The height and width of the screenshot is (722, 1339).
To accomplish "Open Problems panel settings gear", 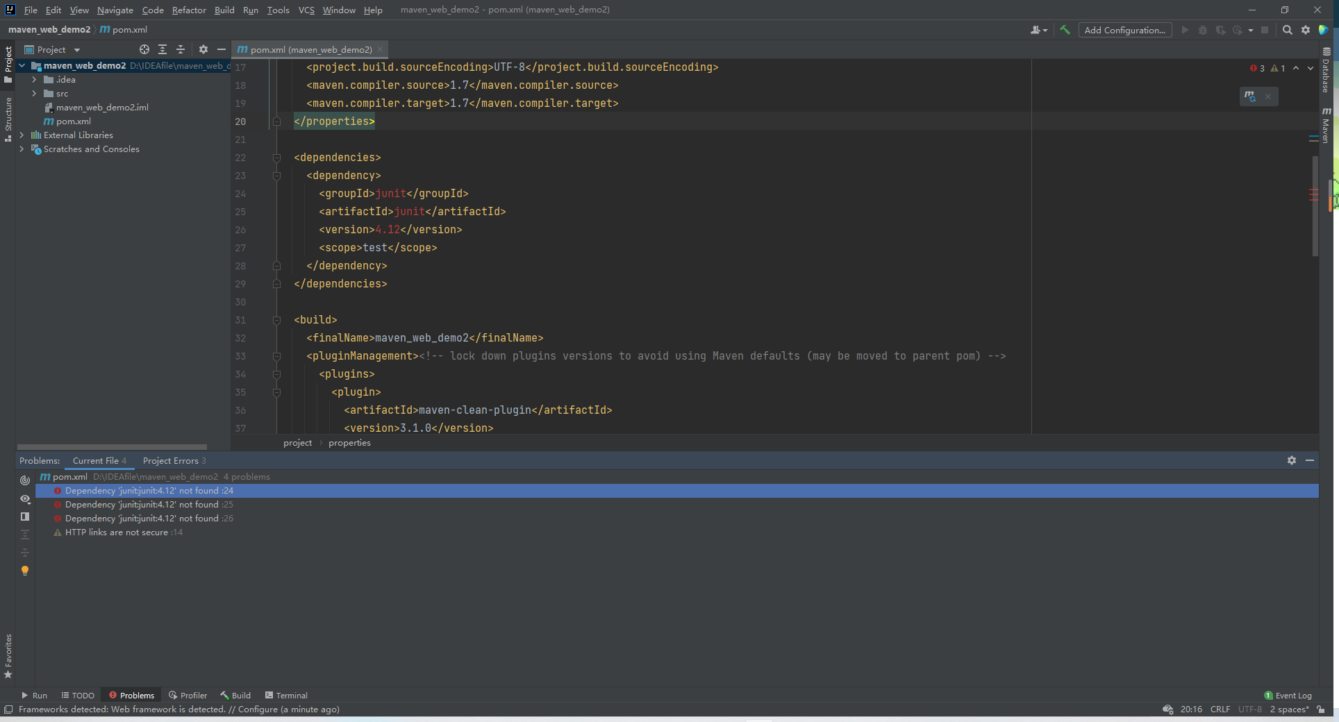I will [1292, 460].
